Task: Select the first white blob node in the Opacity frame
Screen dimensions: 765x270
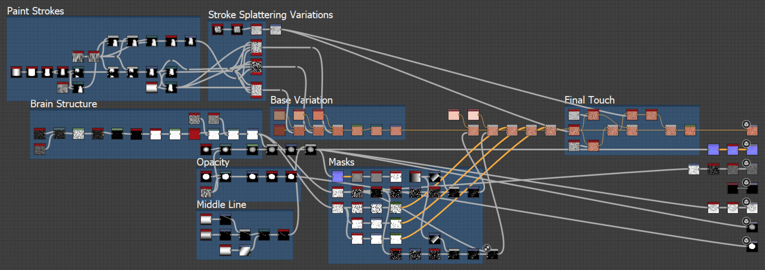Action: tap(206, 176)
